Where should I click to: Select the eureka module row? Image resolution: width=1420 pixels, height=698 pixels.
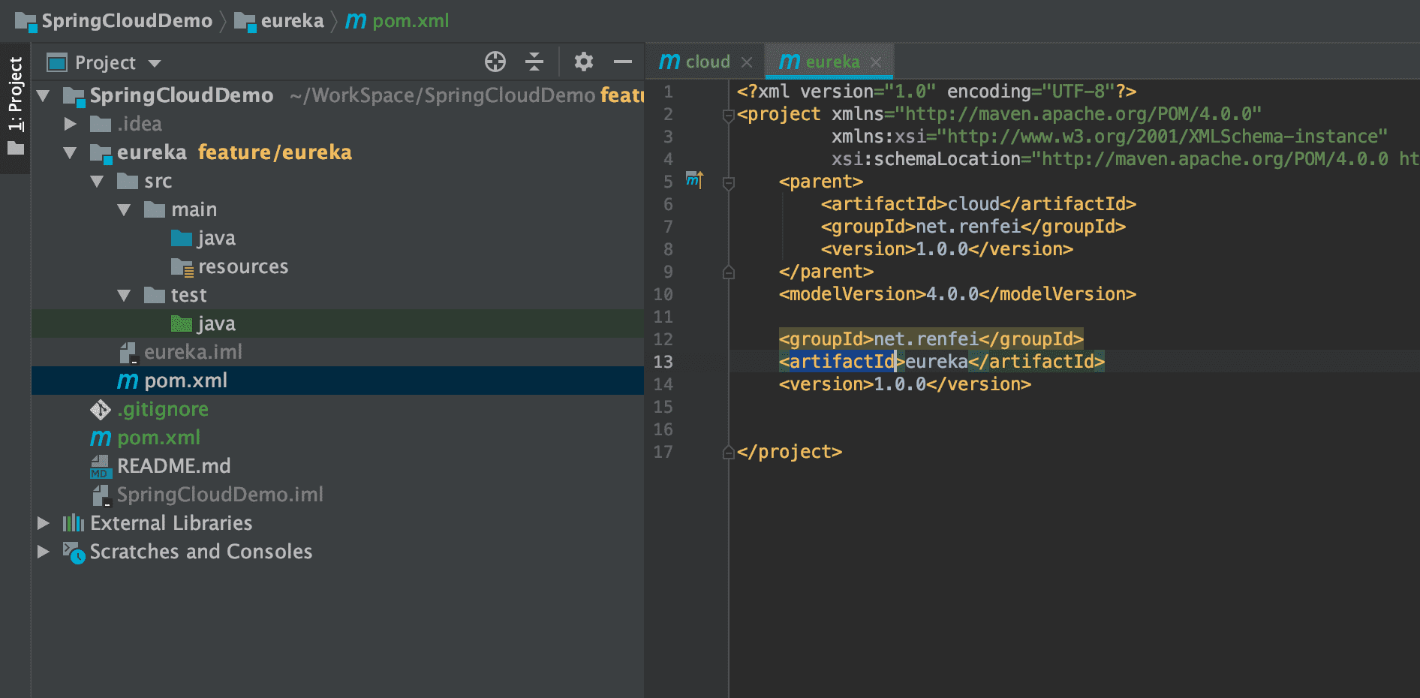pyautogui.click(x=338, y=152)
